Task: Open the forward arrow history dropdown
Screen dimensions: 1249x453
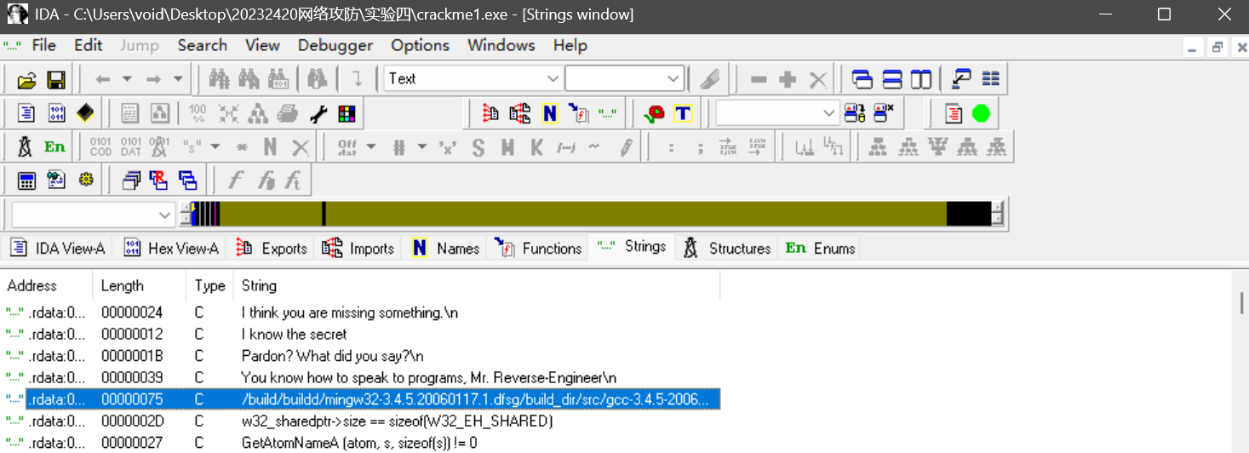Action: point(178,80)
